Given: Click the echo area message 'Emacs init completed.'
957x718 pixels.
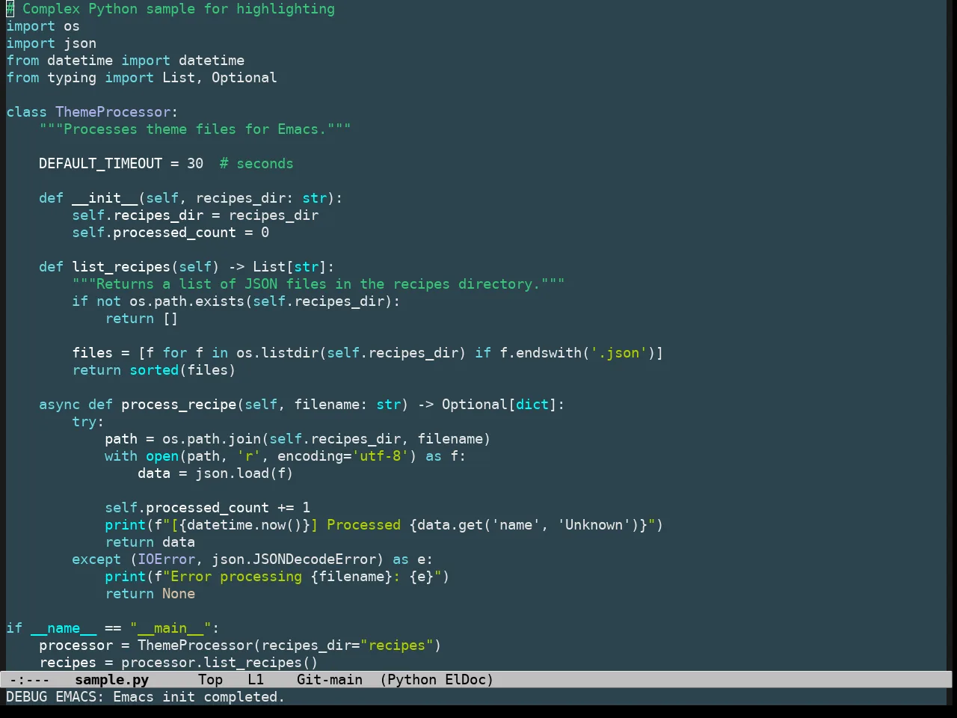Looking at the screenshot, I should (x=199, y=697).
